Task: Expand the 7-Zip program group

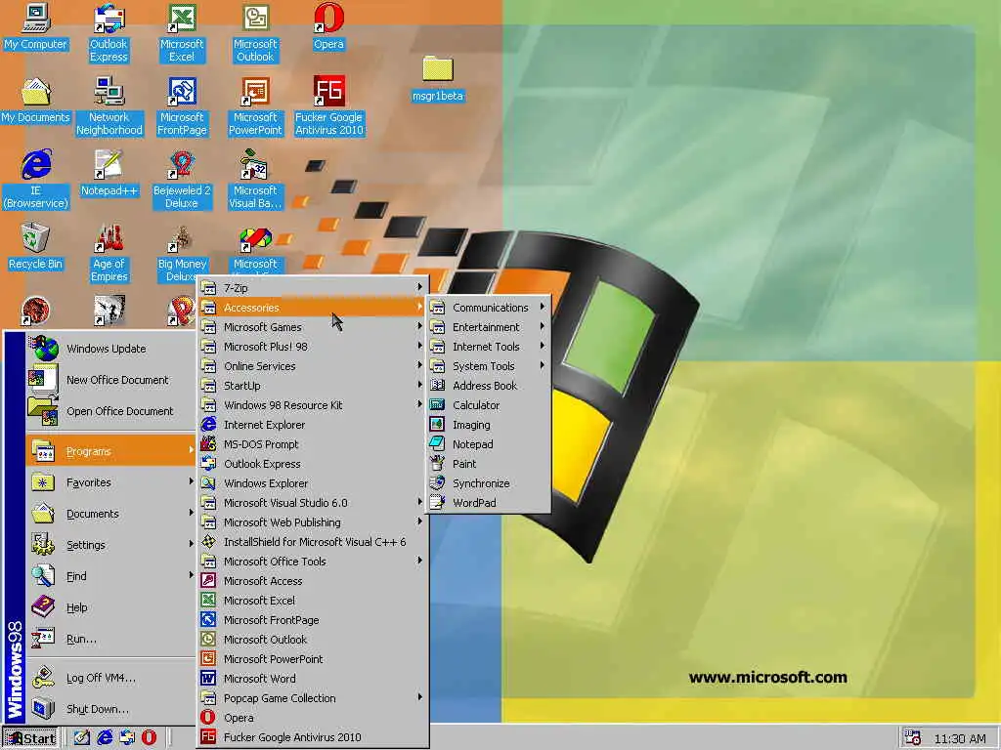Action: pos(312,288)
